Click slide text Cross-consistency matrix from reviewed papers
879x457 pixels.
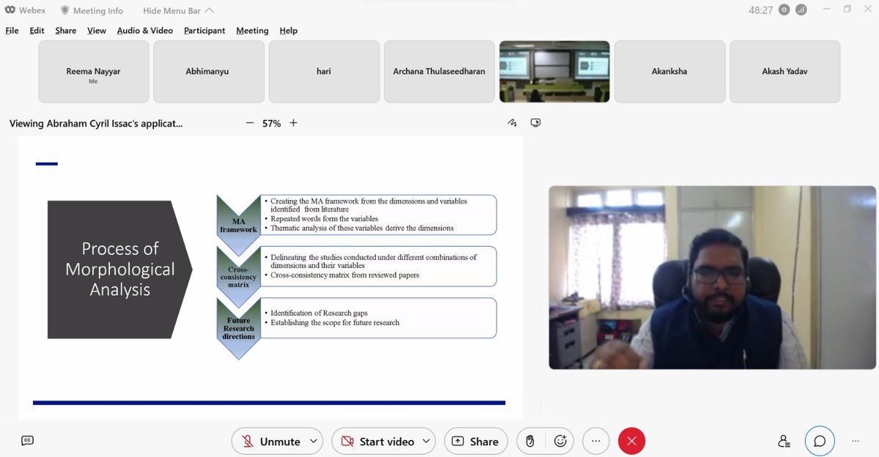coord(344,275)
